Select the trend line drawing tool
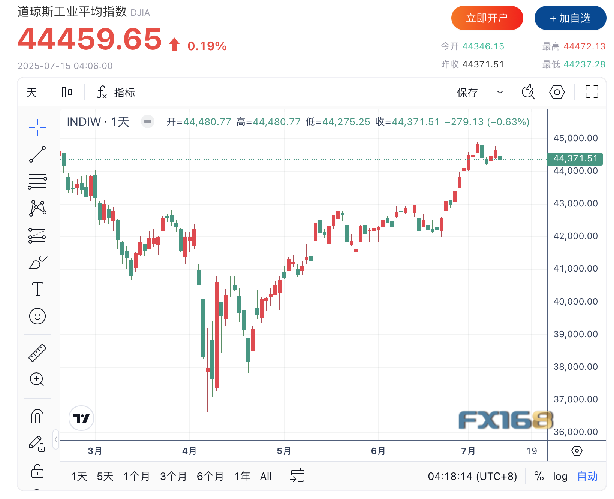 [37, 154]
